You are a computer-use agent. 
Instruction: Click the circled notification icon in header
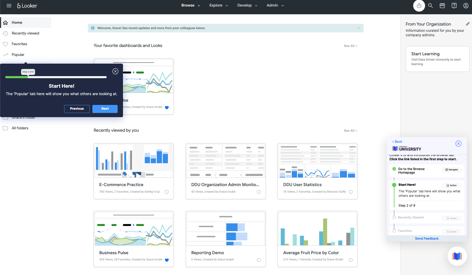click(419, 6)
